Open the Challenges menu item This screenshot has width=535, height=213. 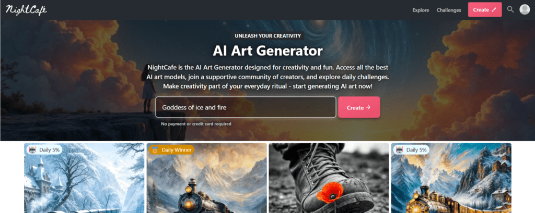coord(449,10)
